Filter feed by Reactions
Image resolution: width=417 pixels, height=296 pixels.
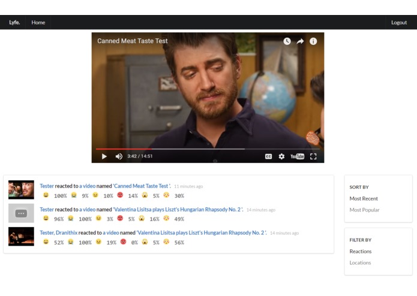coord(361,251)
